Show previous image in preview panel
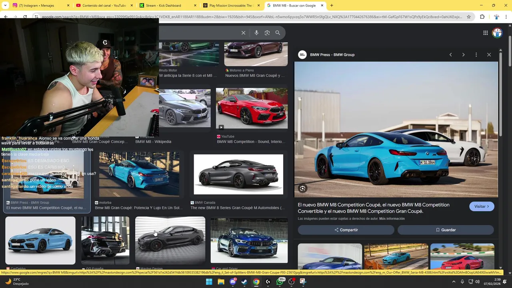Image resolution: width=512 pixels, height=288 pixels. (x=450, y=55)
